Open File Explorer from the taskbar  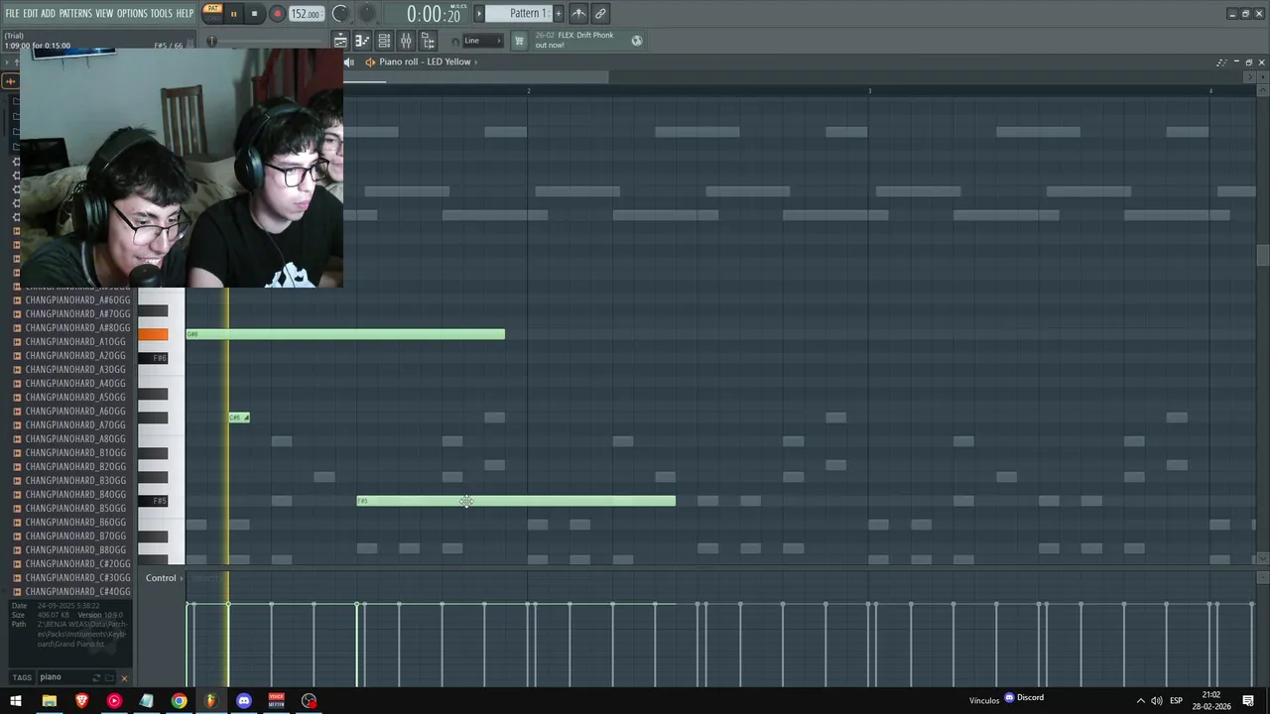(x=49, y=701)
